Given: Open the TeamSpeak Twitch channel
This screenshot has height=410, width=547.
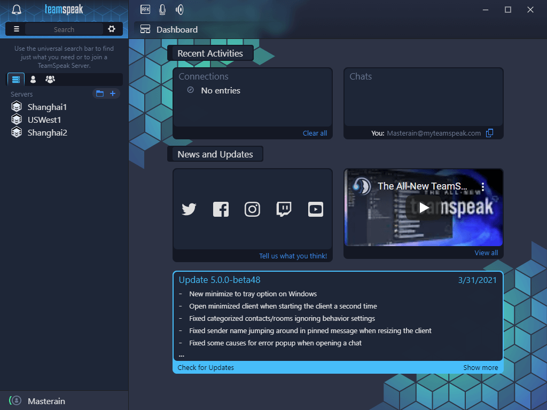Looking at the screenshot, I should coord(284,209).
